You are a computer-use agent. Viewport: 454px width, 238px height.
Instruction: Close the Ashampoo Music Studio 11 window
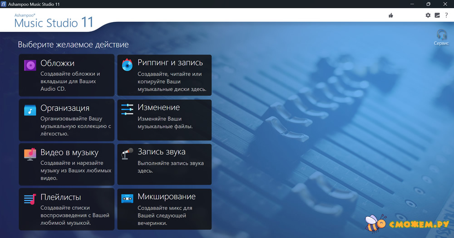pos(445,4)
